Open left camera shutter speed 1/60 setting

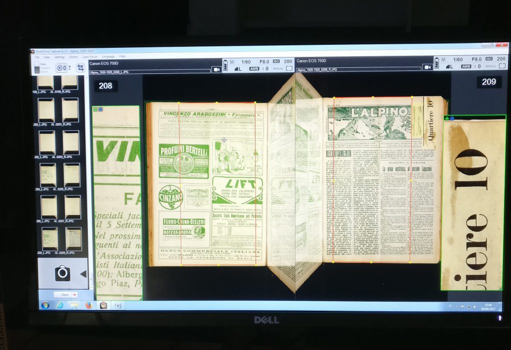coord(246,62)
